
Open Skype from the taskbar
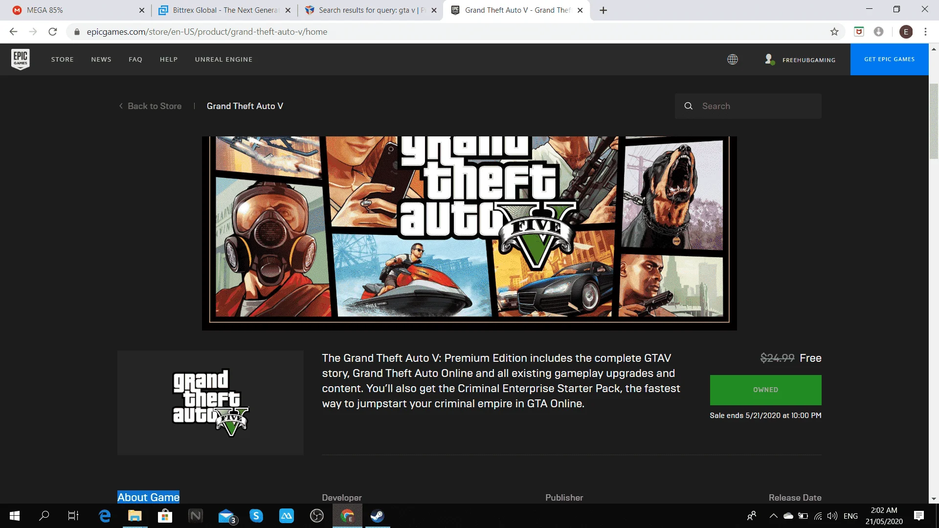click(x=256, y=516)
